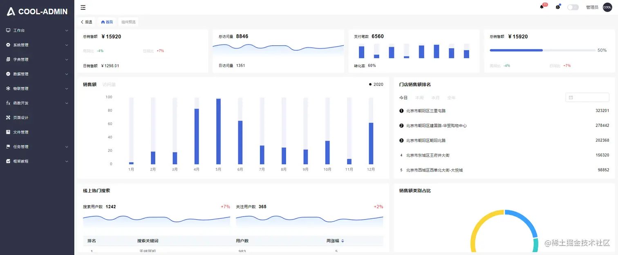This screenshot has height=255, width=618.
Task: Open notifications bell icon
Action: [542, 7]
